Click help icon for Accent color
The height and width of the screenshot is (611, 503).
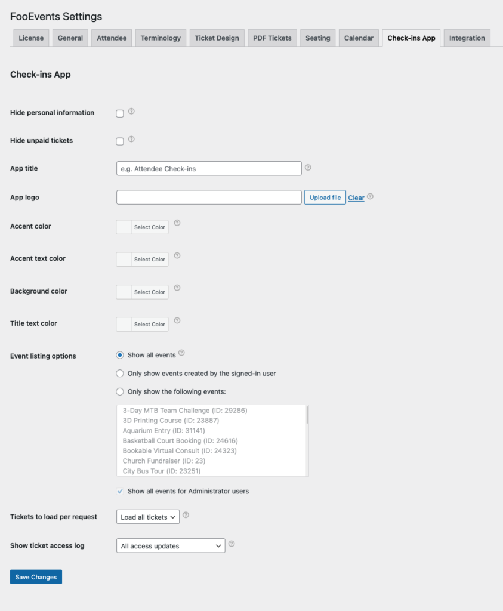(x=177, y=223)
